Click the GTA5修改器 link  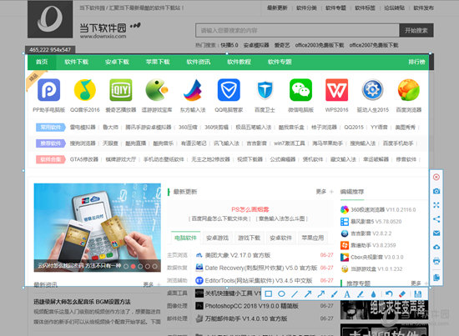point(84,159)
